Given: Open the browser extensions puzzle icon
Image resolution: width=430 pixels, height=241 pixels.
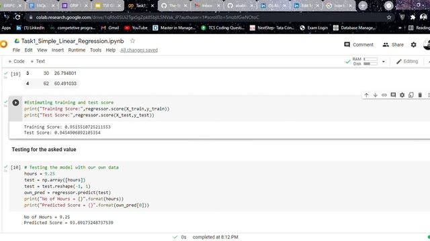Looking at the screenshot, I should click(413, 17).
